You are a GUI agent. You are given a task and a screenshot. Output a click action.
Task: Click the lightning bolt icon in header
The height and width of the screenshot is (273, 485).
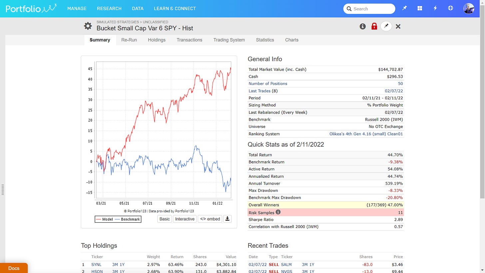(435, 8)
